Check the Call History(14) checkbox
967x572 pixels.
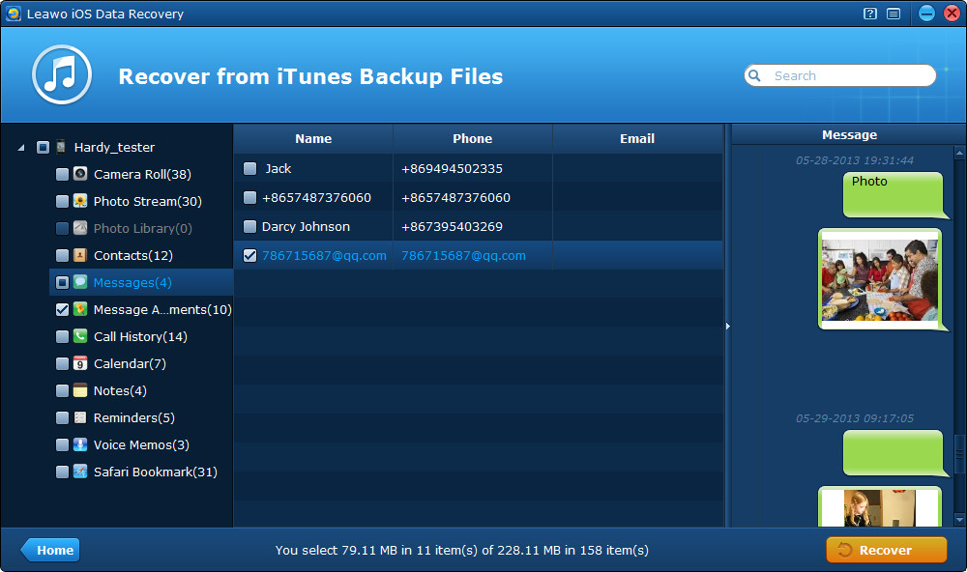tap(62, 337)
